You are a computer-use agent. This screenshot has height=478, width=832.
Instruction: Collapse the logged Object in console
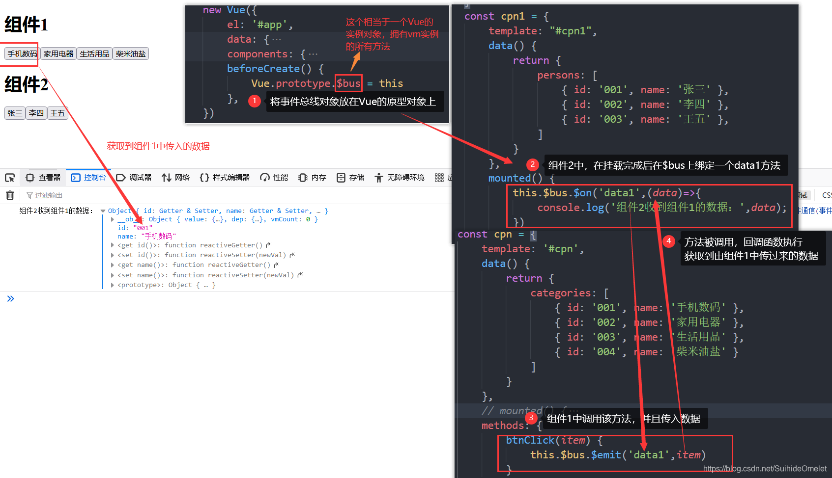pos(103,211)
